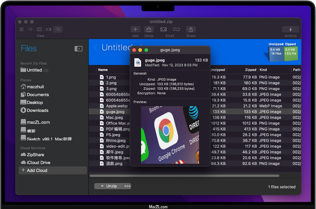The height and width of the screenshot is (209, 316).
Task: Go back using the header chevron
Action: (95, 48)
